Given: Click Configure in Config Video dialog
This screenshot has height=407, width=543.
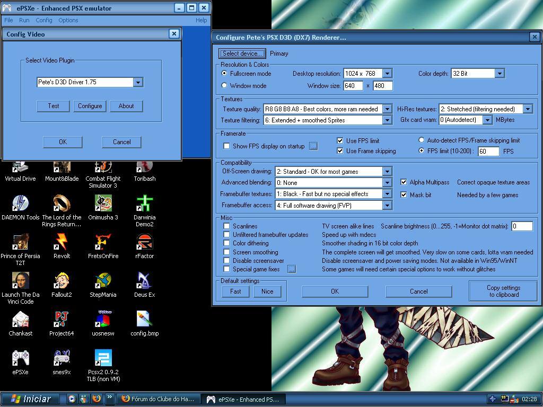Looking at the screenshot, I should coord(90,106).
